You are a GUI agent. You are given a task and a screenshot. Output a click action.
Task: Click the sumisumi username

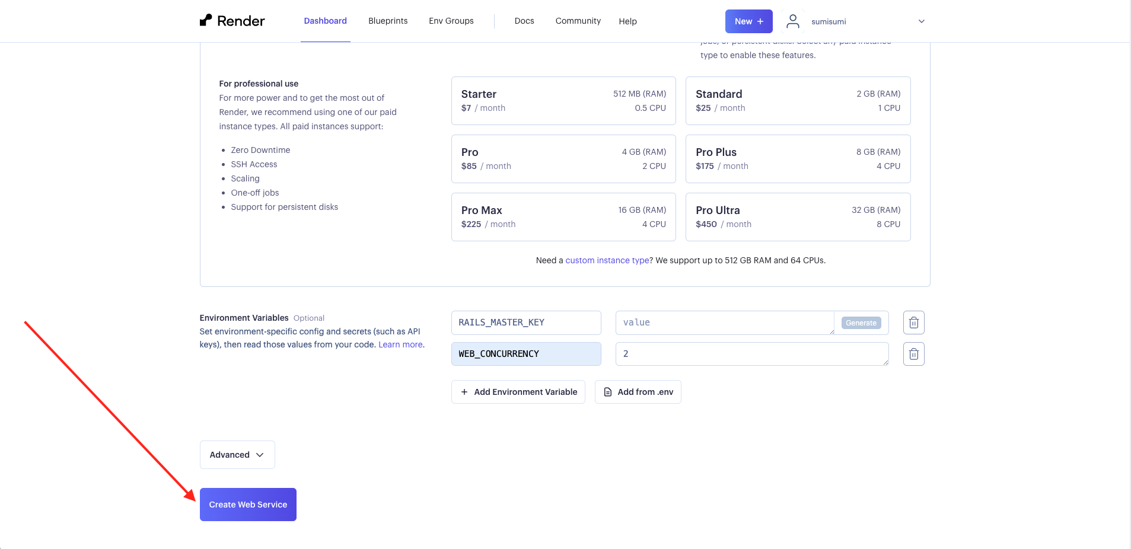pos(829,21)
